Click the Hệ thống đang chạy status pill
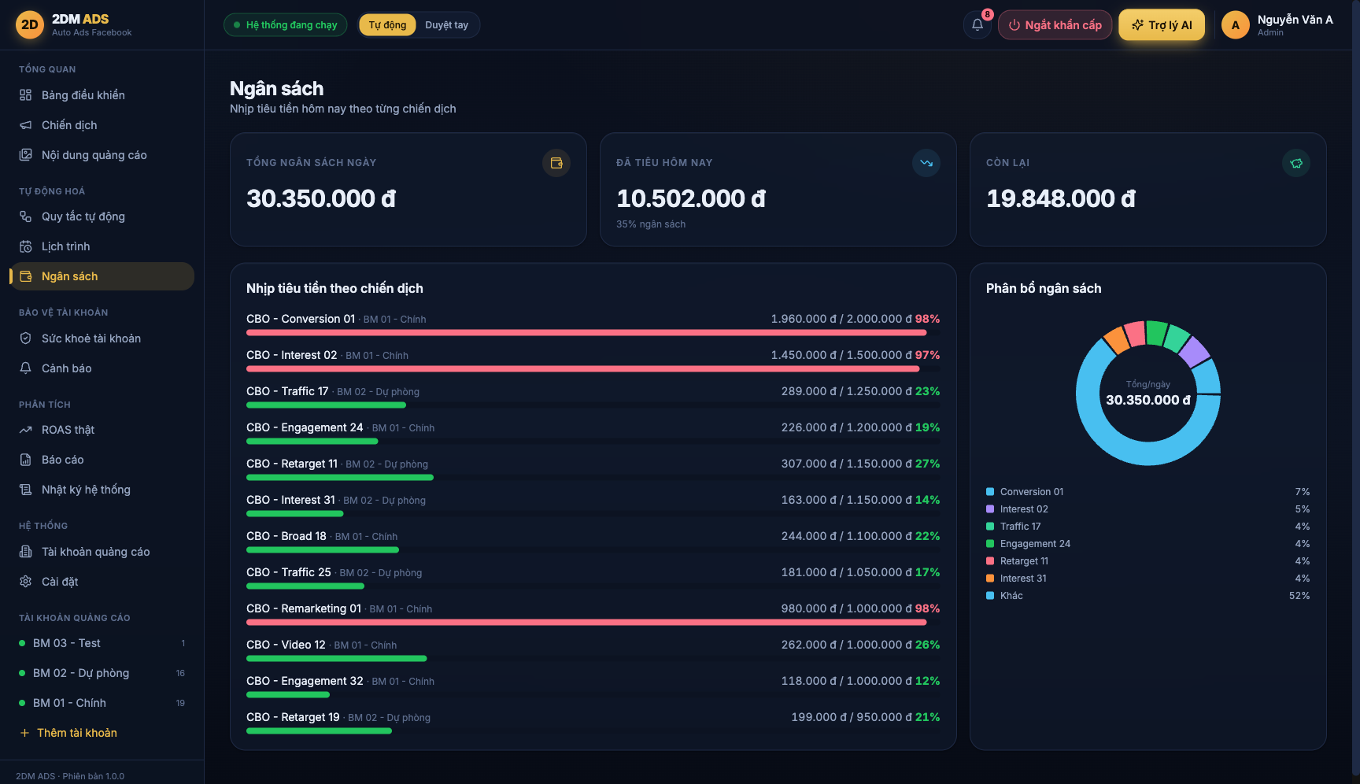This screenshot has width=1360, height=784. click(x=286, y=24)
